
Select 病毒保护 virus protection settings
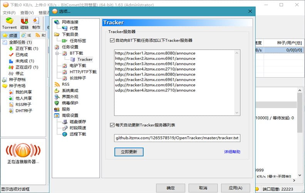click(70, 103)
